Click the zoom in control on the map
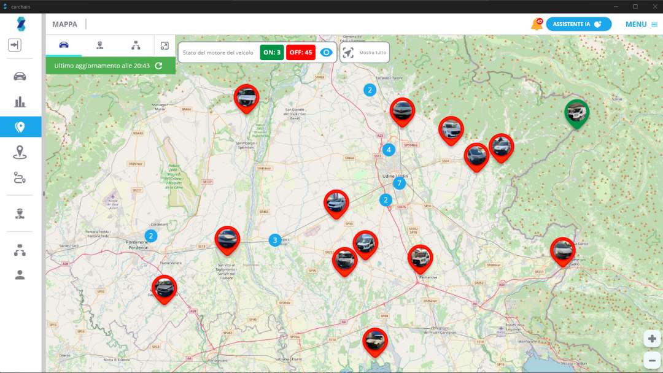The image size is (663, 373). point(652,338)
